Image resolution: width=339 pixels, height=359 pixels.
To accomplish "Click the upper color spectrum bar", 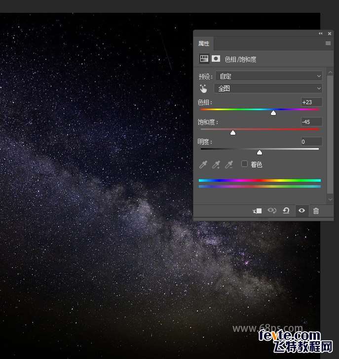I will pos(260,180).
